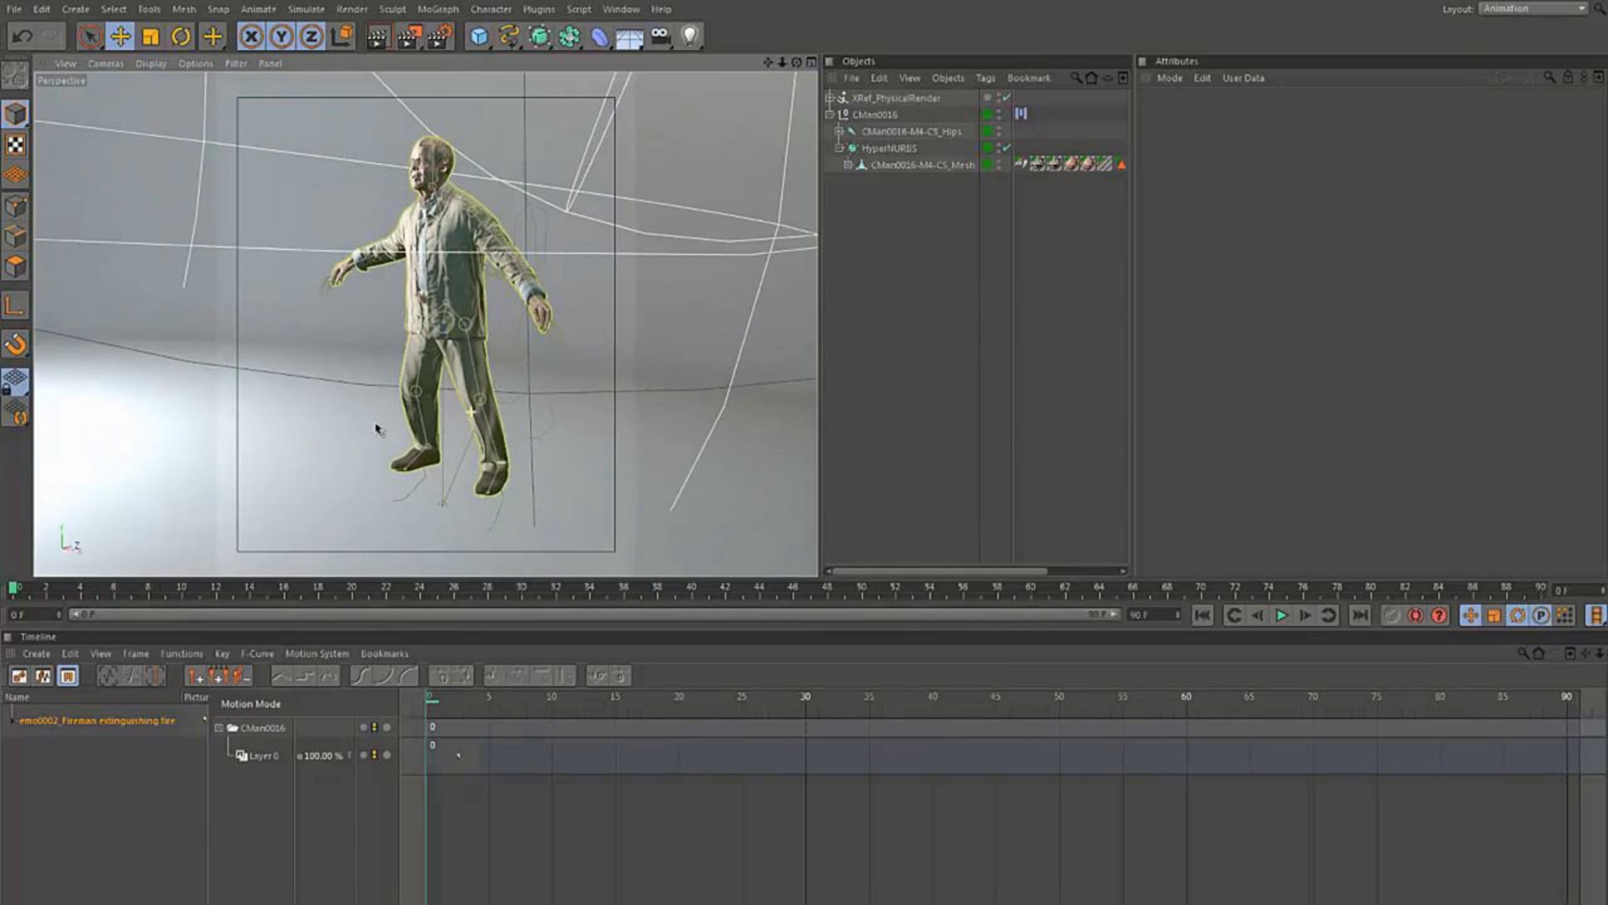The height and width of the screenshot is (905, 1608).
Task: Click the Undo arrow icon
Action: click(x=22, y=36)
